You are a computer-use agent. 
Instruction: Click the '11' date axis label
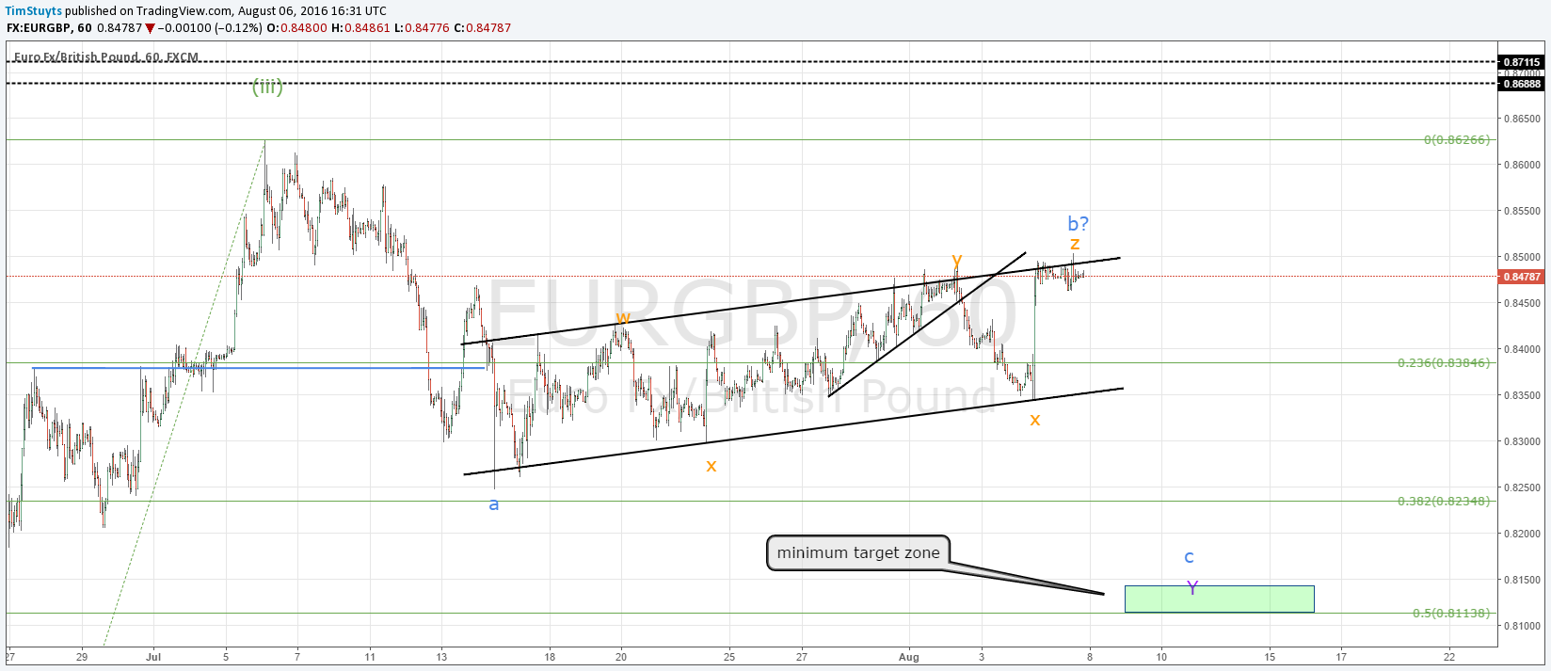pos(370,657)
